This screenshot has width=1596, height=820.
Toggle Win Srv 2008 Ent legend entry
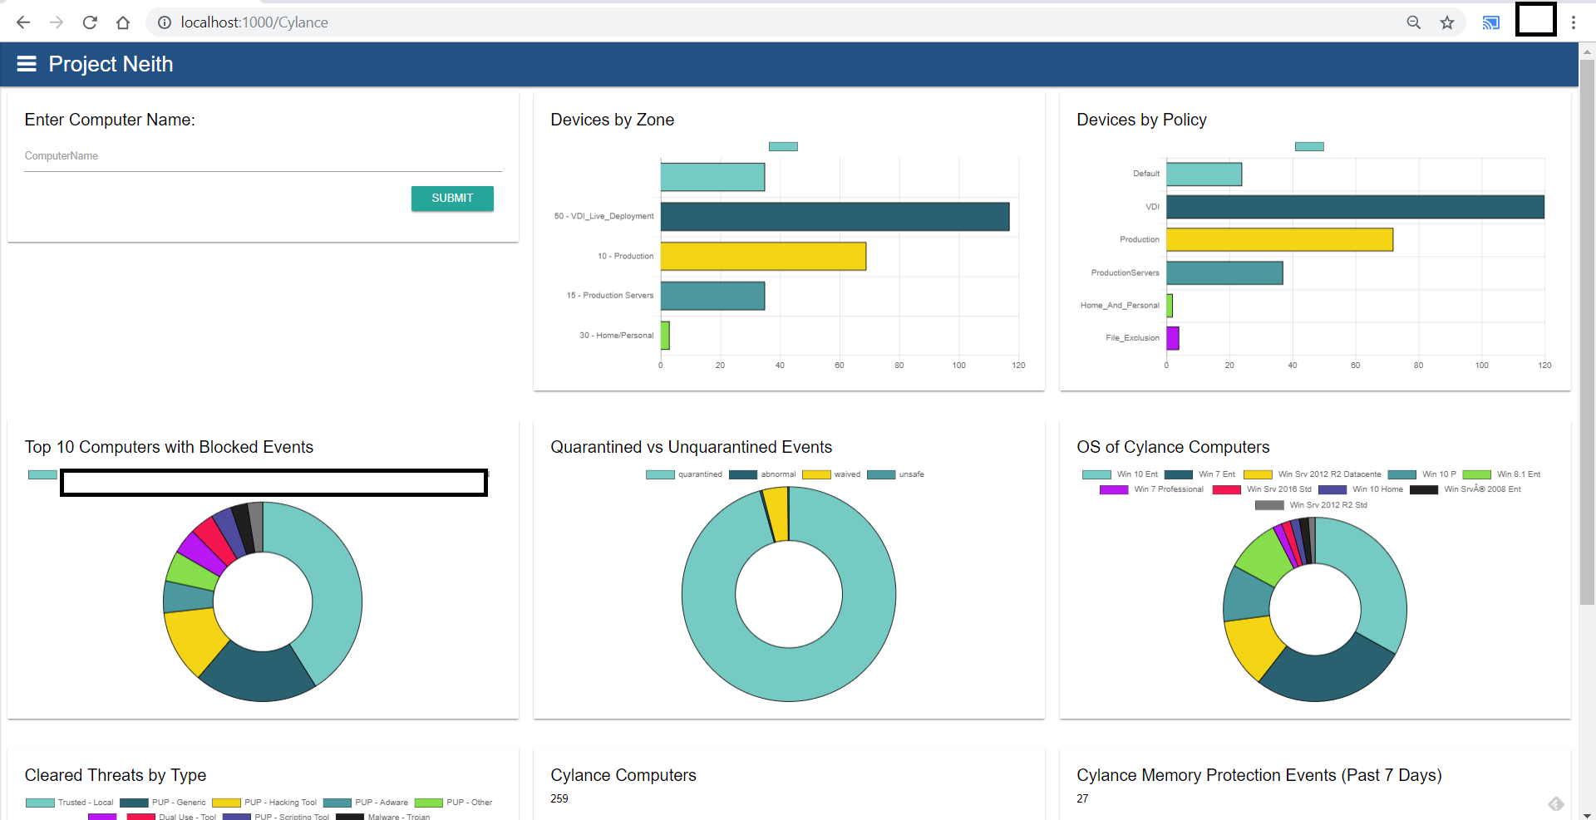click(1465, 489)
